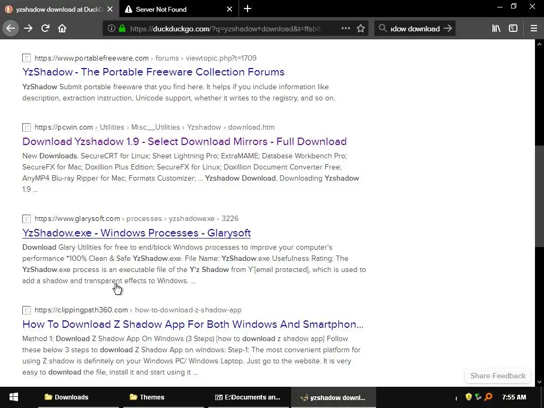Screen dimensions: 544x408
Task: Click the clippingpath360.com result URL
Action: point(138,310)
